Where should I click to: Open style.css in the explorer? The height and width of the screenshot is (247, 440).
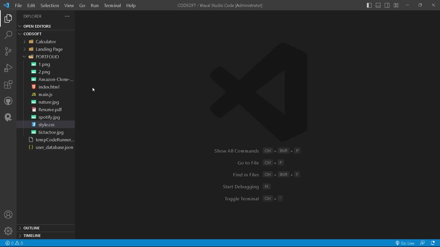tap(46, 125)
